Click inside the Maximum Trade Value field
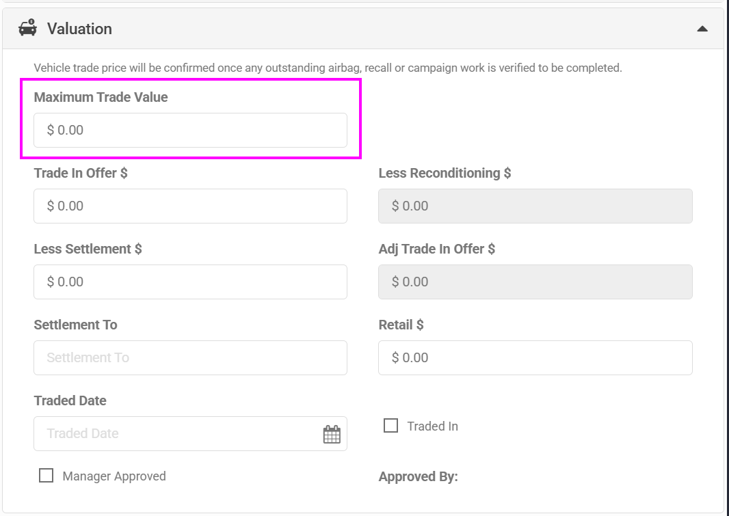 pyautogui.click(x=190, y=130)
